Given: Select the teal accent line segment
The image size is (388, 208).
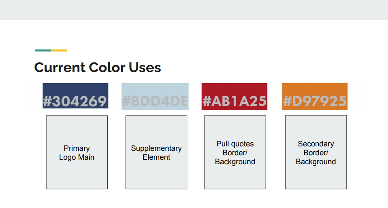Looking at the screenshot, I should (43, 51).
